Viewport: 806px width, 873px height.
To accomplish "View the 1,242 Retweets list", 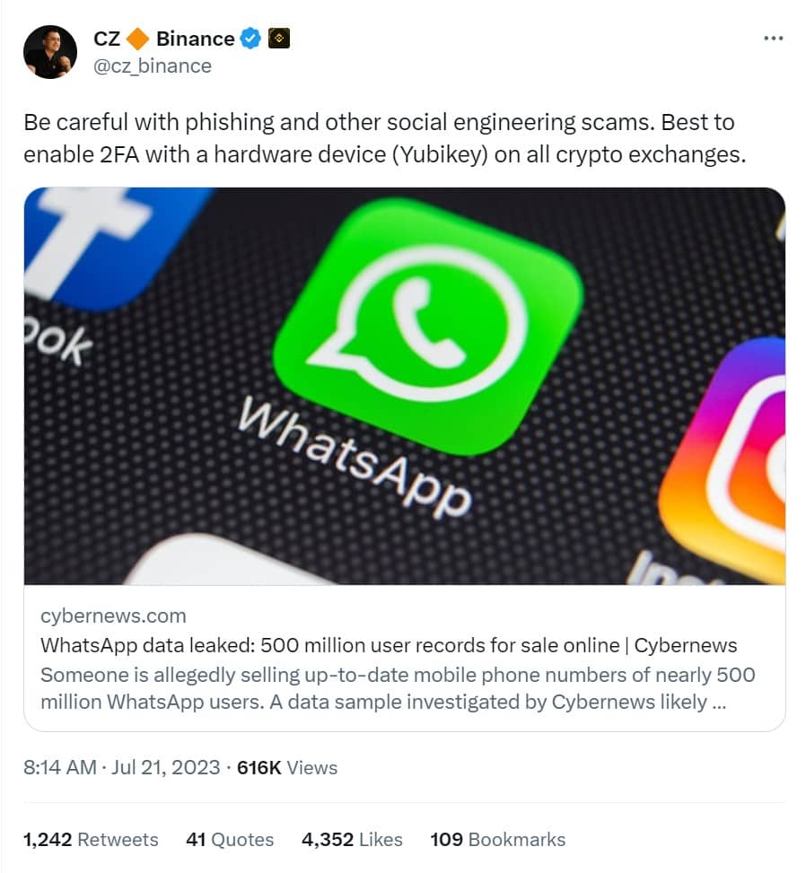I will point(91,839).
